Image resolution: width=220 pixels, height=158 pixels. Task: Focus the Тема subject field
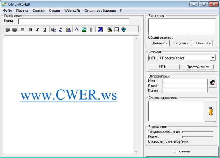click(x=74, y=21)
